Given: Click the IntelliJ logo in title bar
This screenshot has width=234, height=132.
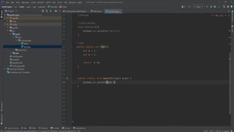Looking at the screenshot, I should point(3,2).
